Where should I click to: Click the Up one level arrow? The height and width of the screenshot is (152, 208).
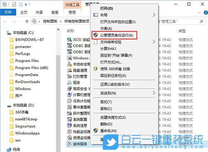[27, 22]
